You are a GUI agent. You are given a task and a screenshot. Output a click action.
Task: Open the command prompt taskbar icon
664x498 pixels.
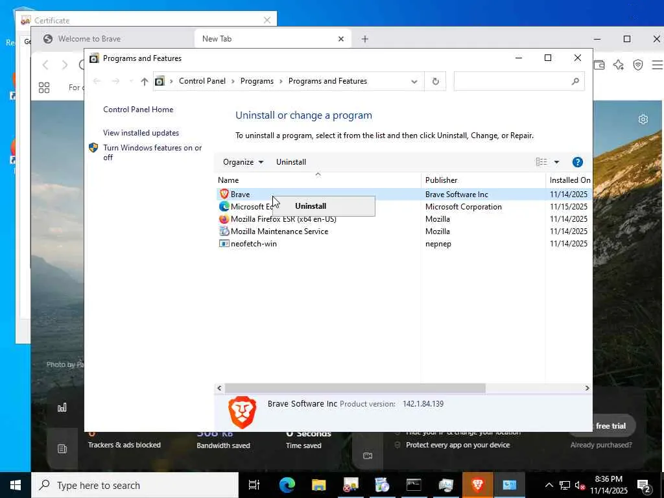click(x=414, y=485)
